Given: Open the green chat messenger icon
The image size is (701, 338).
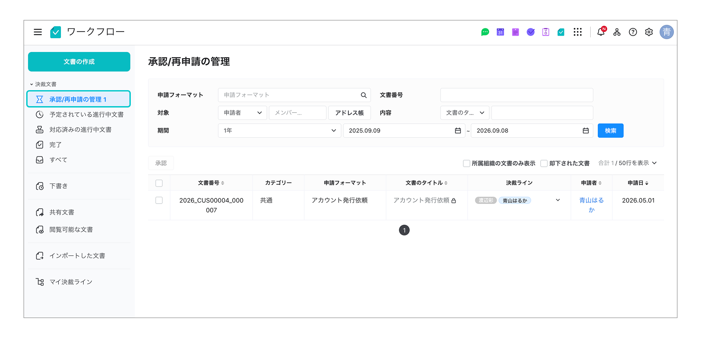Looking at the screenshot, I should (x=485, y=32).
